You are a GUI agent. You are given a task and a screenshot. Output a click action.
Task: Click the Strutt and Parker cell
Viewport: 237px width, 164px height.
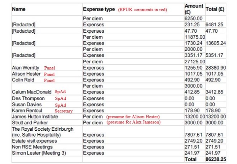30,123
